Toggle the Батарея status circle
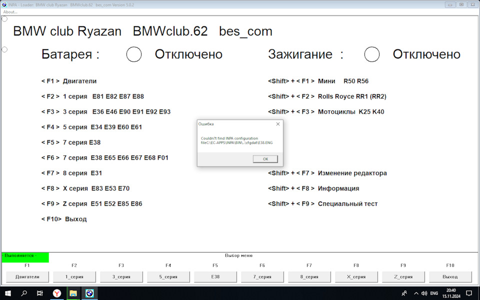Viewport: 480px width, 300px height. (134, 54)
